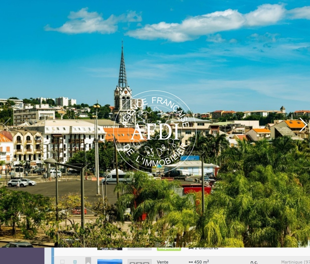The height and width of the screenshot is (264, 310).
Task: Expand the Vente row with the plus icon
Action: click(x=75, y=262)
